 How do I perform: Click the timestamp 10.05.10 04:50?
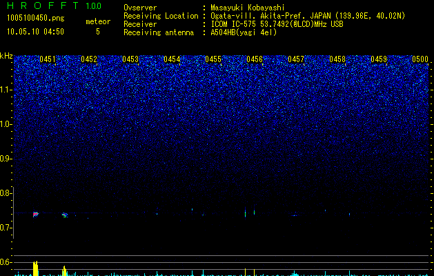[35, 32]
